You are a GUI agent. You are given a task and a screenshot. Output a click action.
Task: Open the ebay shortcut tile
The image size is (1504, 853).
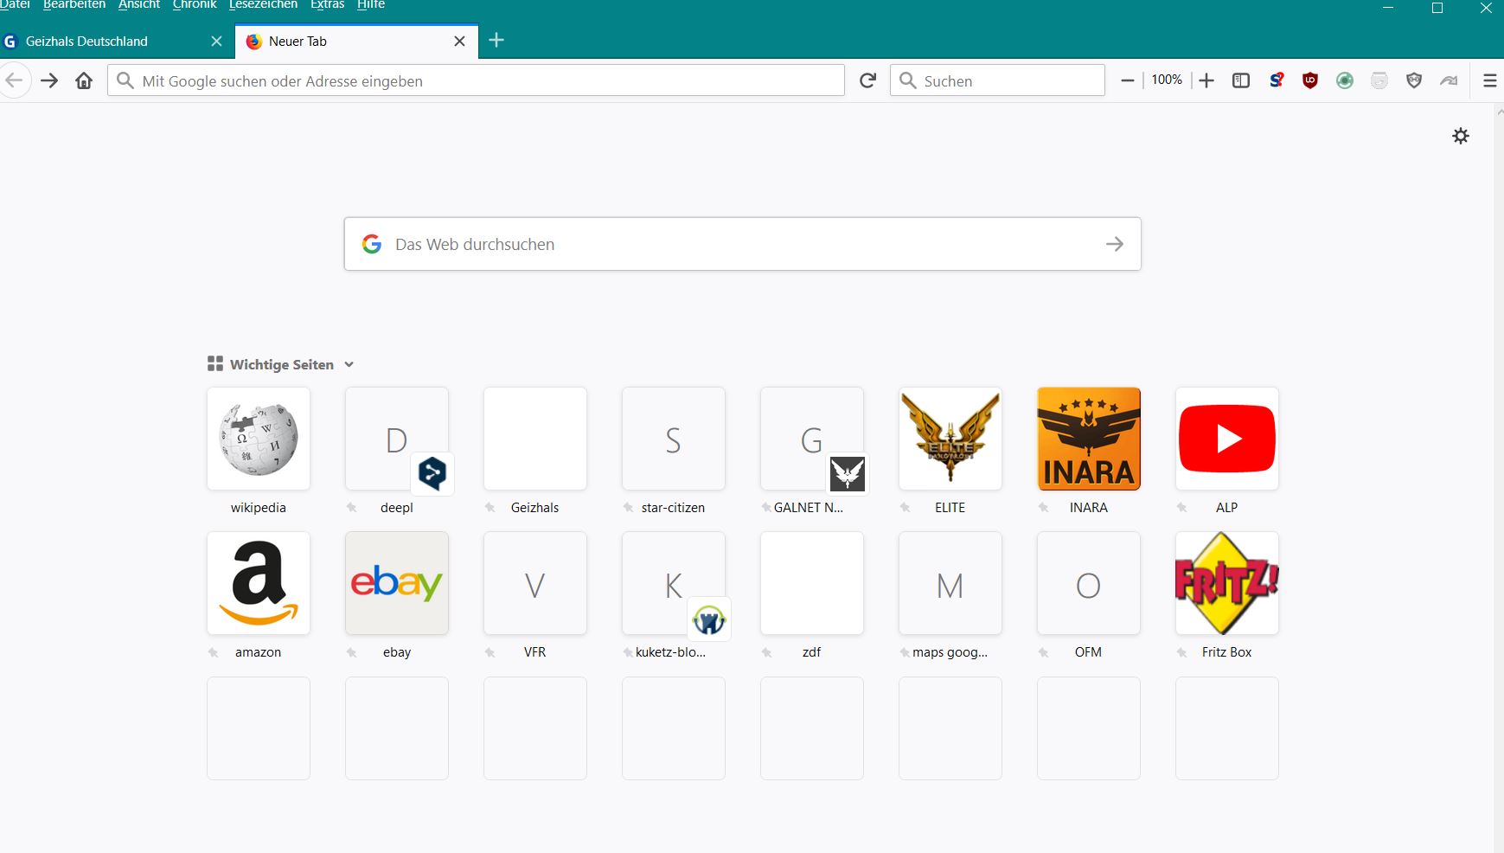pyautogui.click(x=397, y=583)
